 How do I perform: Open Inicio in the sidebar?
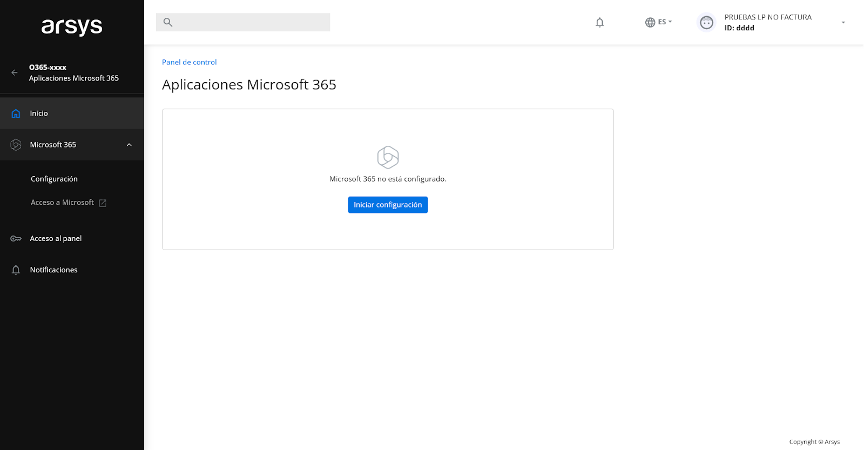click(72, 113)
